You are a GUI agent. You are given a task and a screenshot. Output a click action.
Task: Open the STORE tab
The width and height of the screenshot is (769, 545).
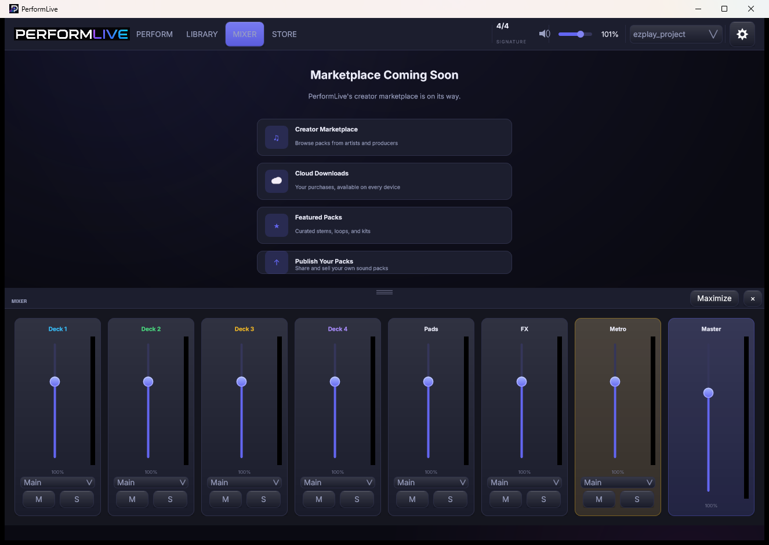(284, 34)
